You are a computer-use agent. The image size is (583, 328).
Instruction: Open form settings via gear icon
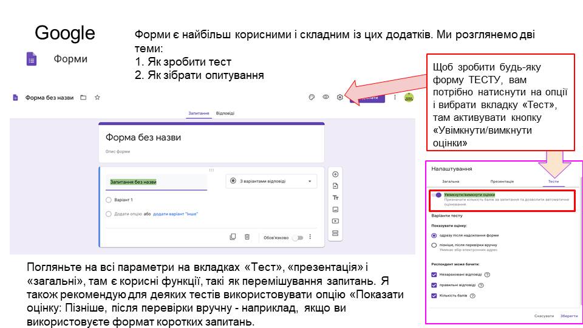pyautogui.click(x=340, y=97)
